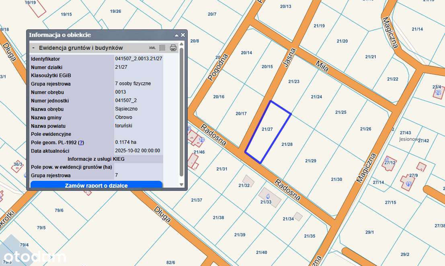The width and height of the screenshot is (445, 266).
Task: Click parcel 20/17 label
Action: [241, 113]
